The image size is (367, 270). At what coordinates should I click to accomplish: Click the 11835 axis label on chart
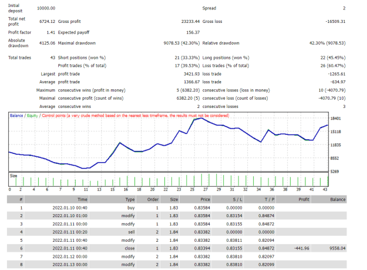coord(335,145)
